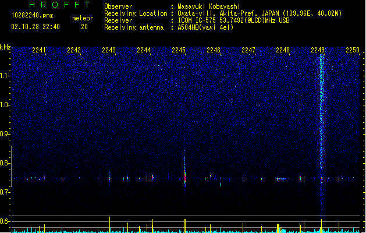Click the observer name Masayuki Kobayashi
This screenshot has height=233, width=366.
[209, 6]
